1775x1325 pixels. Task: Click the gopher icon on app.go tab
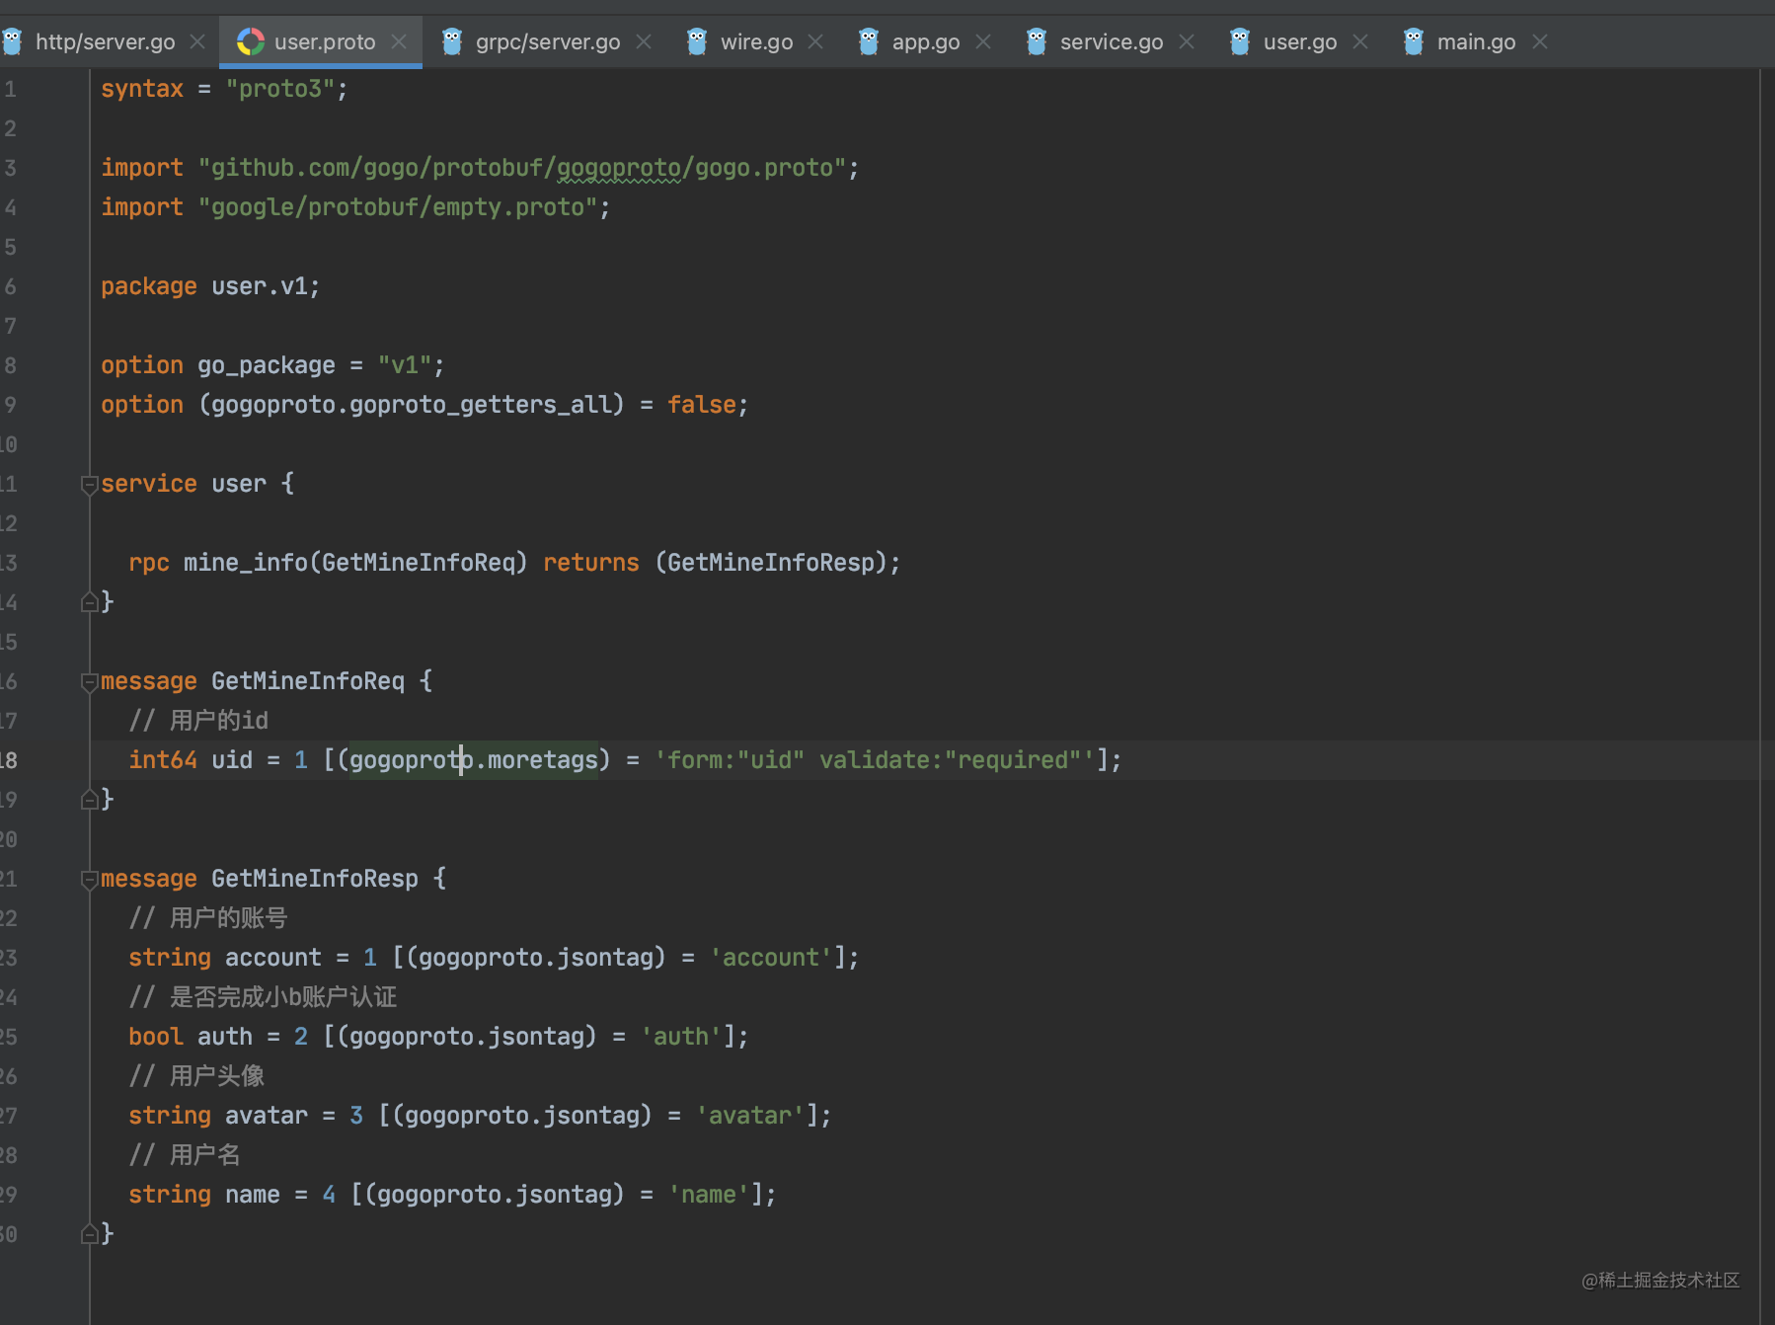[869, 41]
